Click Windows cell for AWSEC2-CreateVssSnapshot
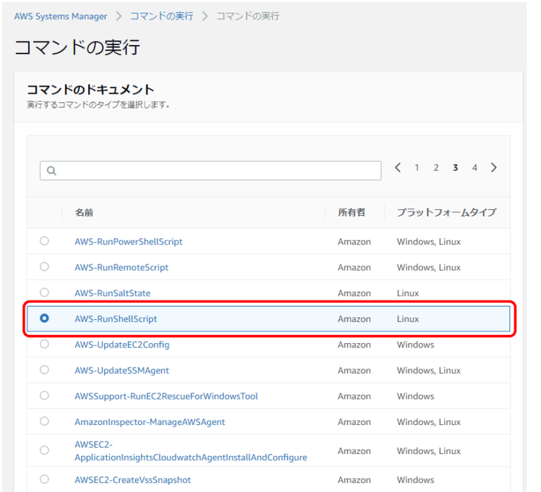Image resolution: width=541 pixels, height=492 pixels. tap(416, 480)
